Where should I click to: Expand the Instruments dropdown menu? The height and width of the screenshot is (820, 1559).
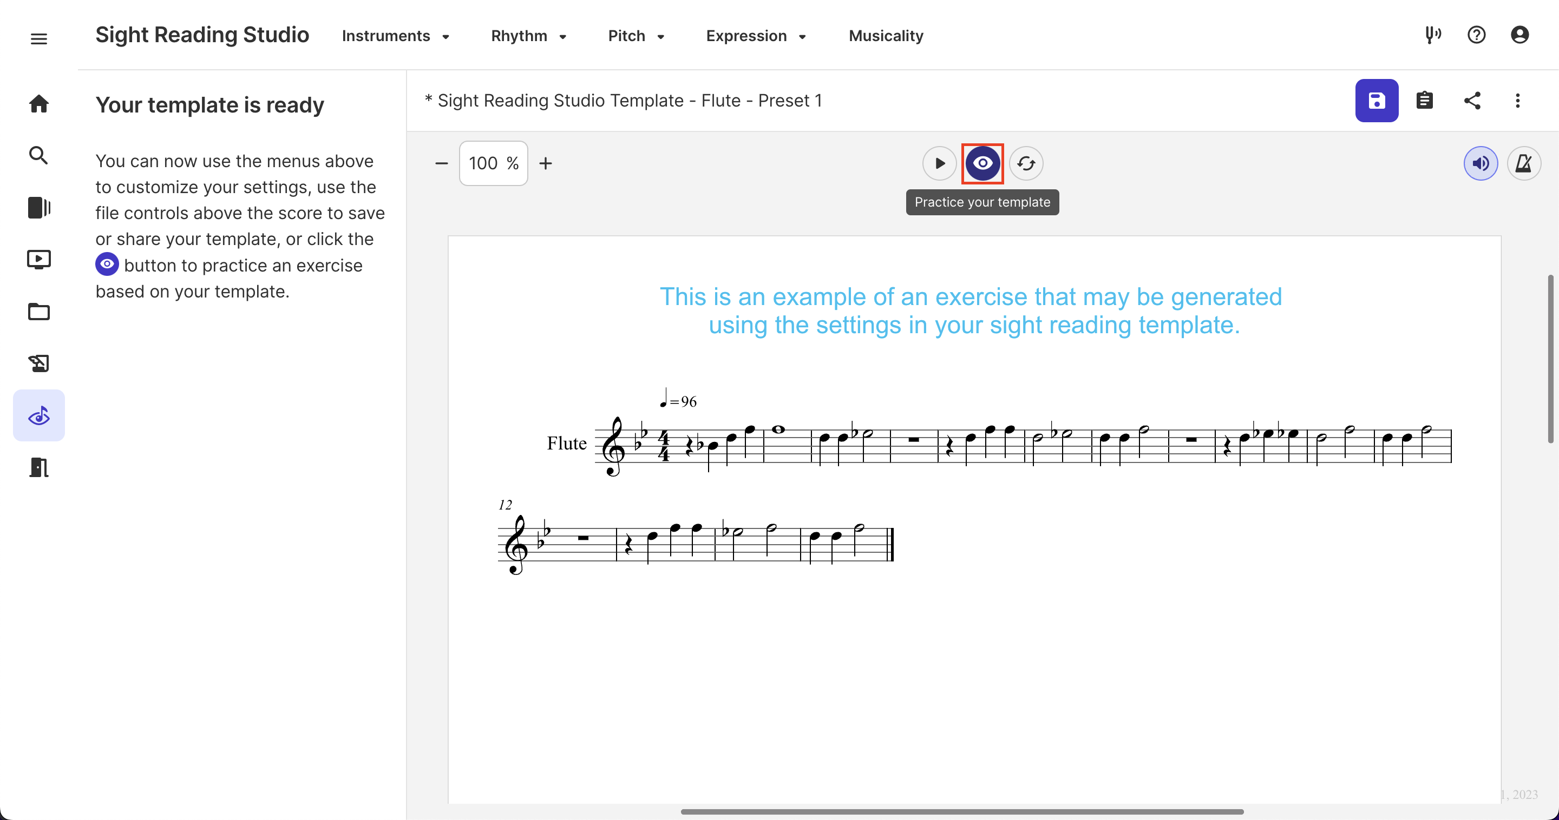point(396,36)
